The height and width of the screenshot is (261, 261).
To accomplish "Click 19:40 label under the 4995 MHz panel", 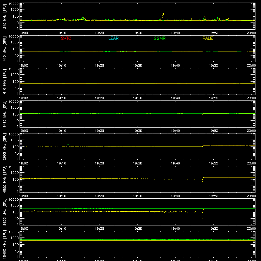I will tap(175, 196).
